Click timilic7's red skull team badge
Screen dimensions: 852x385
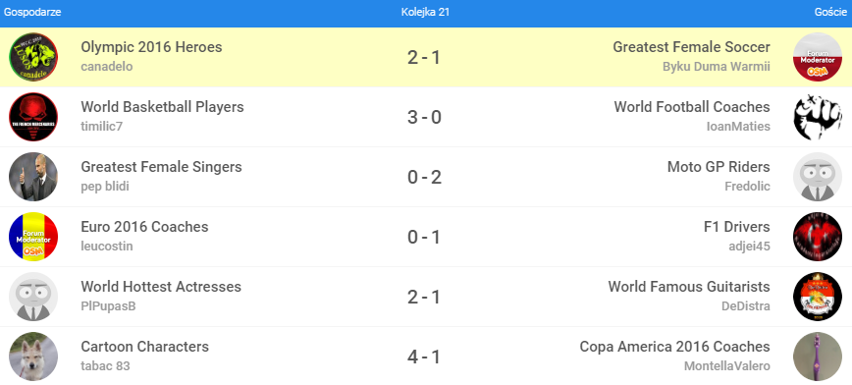(x=33, y=117)
